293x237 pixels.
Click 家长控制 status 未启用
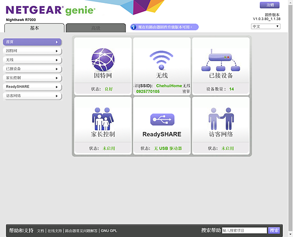point(109,149)
